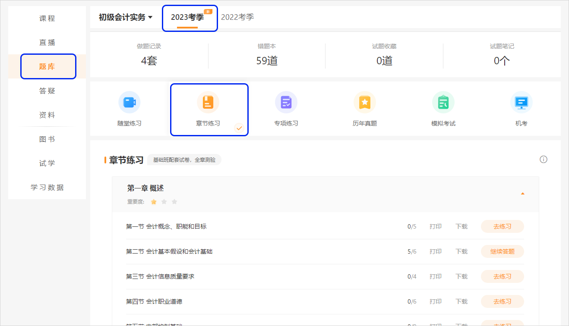
Task: Click 去练习 for 第一节 会计概念、职能和目标
Action: [x=502, y=226]
